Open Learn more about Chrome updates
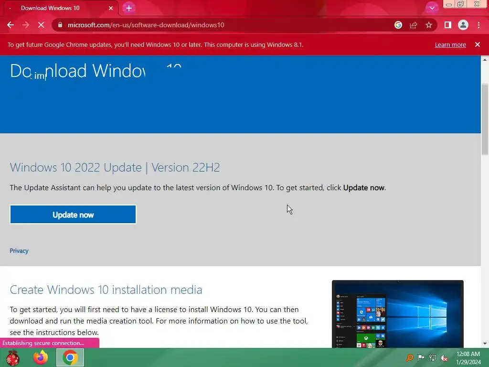The height and width of the screenshot is (367, 489). (450, 44)
